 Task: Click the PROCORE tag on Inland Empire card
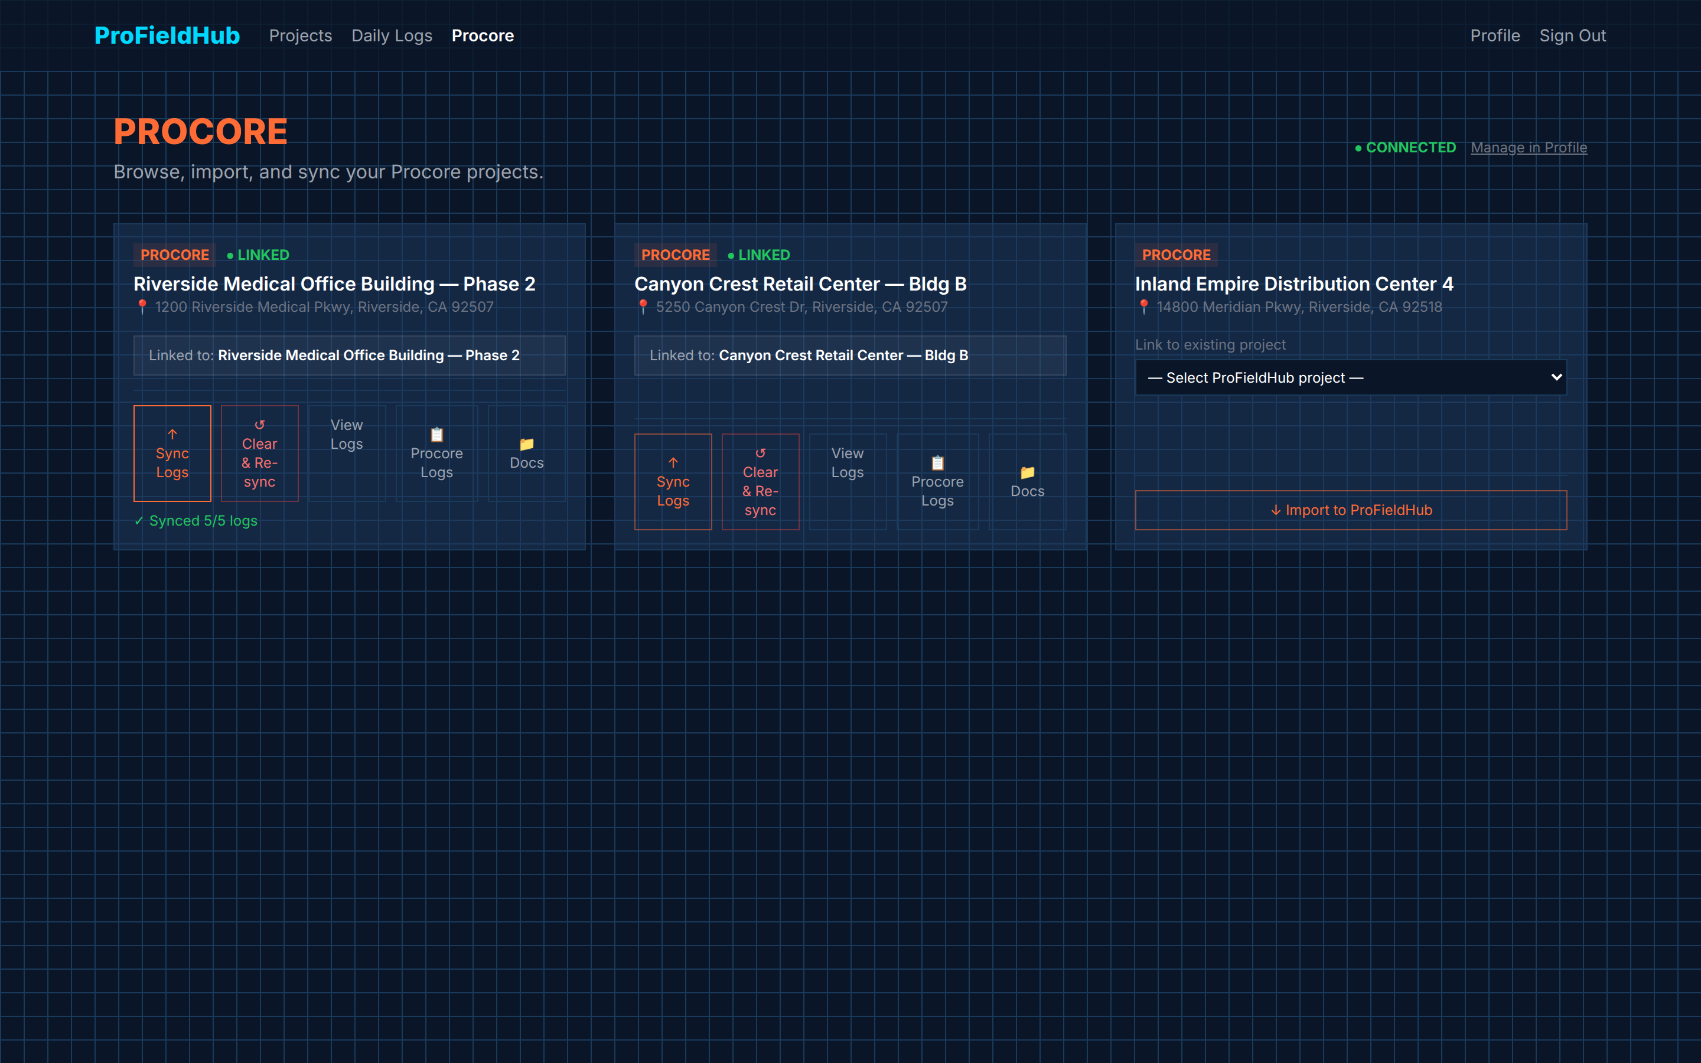(x=1176, y=255)
